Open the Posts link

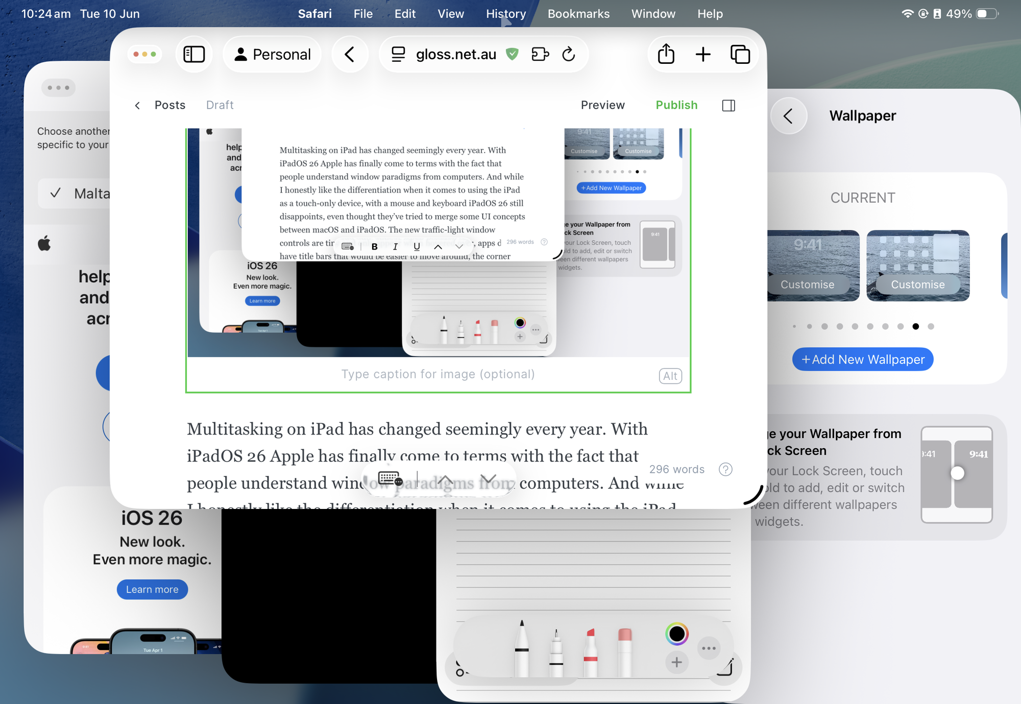pyautogui.click(x=170, y=105)
